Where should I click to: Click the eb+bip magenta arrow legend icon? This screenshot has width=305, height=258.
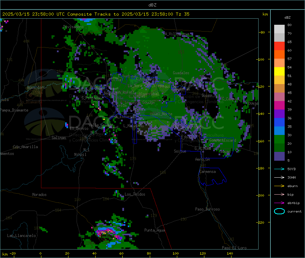279,203
